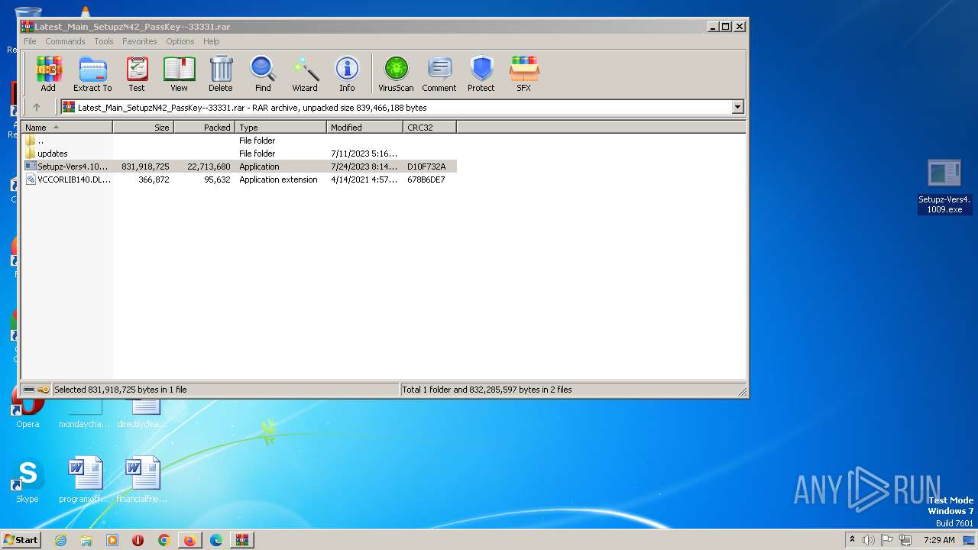Select the updates folder
Image resolution: width=978 pixels, height=550 pixels.
coord(239,154)
